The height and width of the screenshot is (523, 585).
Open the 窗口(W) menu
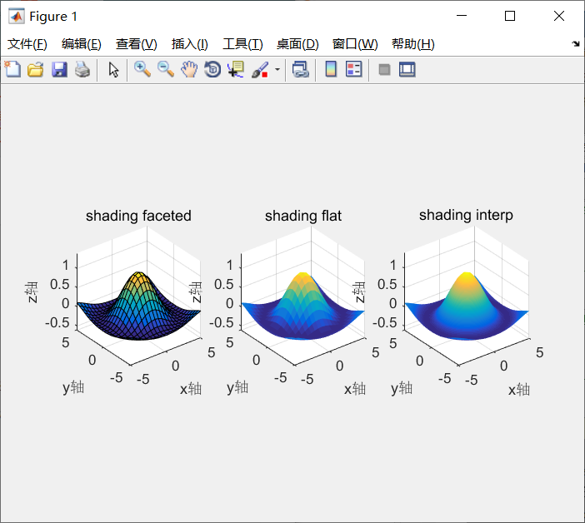[x=355, y=44]
